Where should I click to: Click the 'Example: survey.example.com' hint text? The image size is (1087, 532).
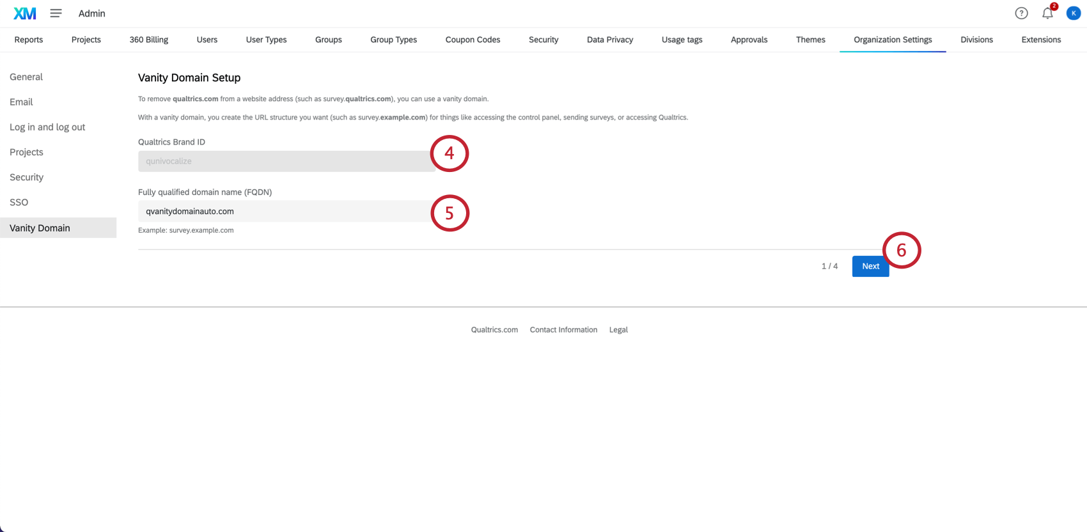(x=186, y=230)
